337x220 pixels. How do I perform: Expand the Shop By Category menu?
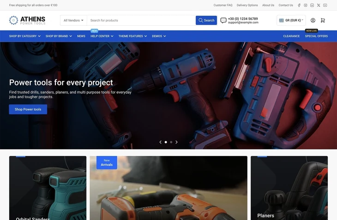click(25, 36)
